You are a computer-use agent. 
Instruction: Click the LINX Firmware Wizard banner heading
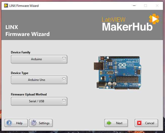tap(27, 30)
